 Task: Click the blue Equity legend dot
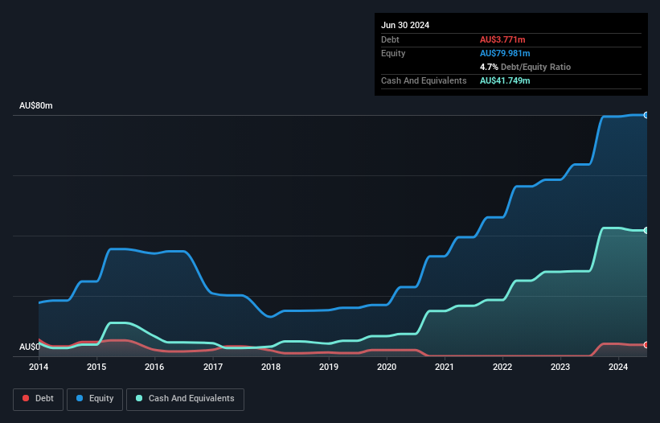(80, 398)
